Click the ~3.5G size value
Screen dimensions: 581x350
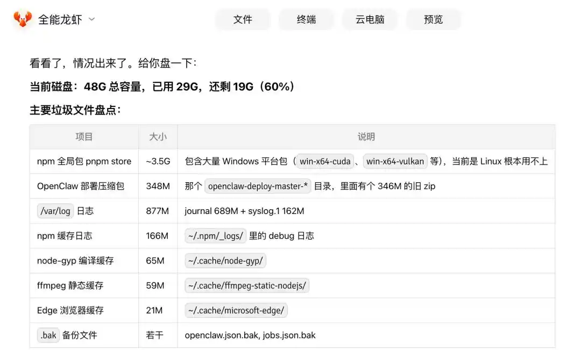(158, 161)
